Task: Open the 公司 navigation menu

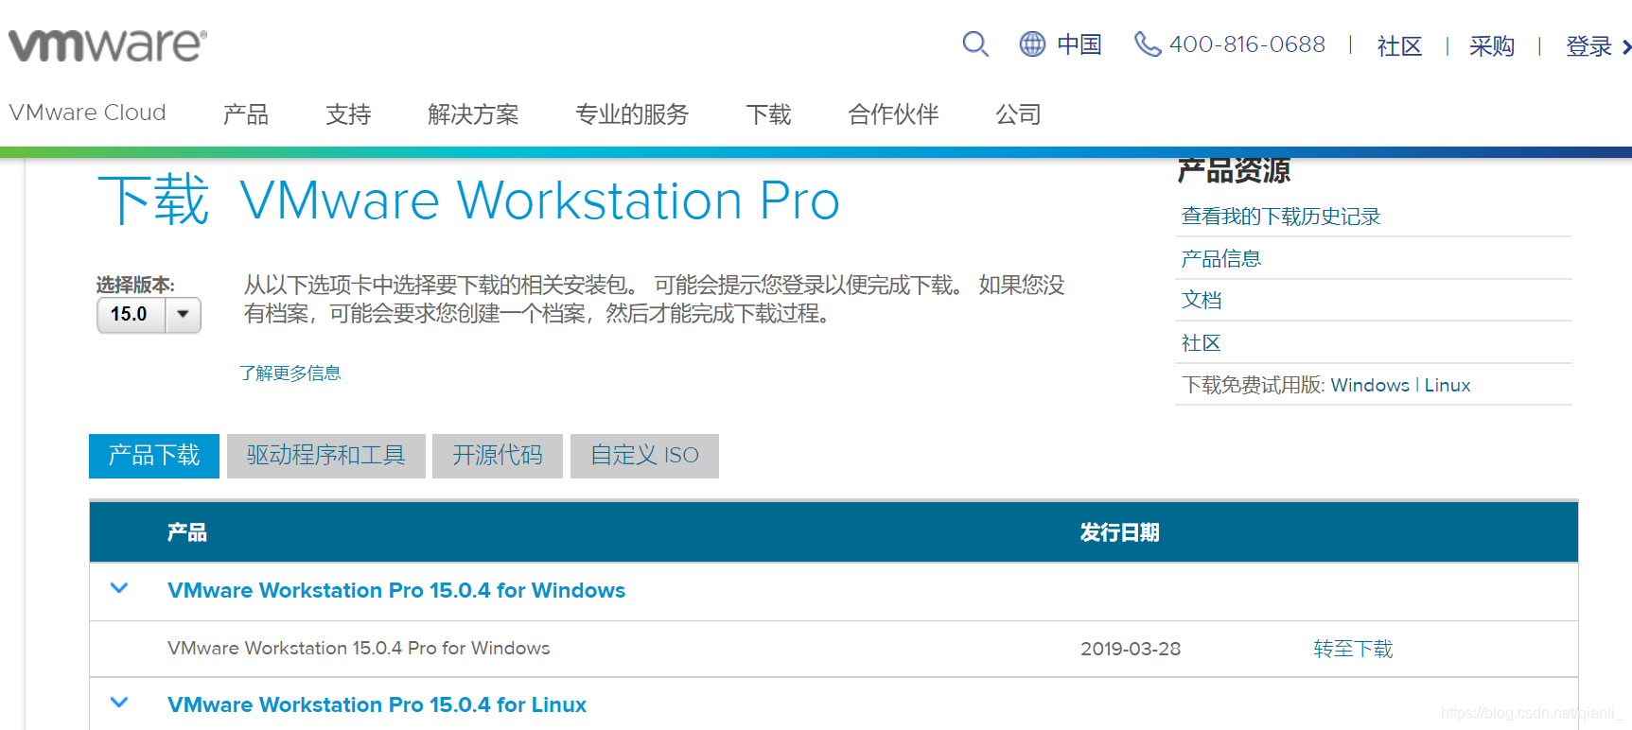Action: coord(1018,114)
